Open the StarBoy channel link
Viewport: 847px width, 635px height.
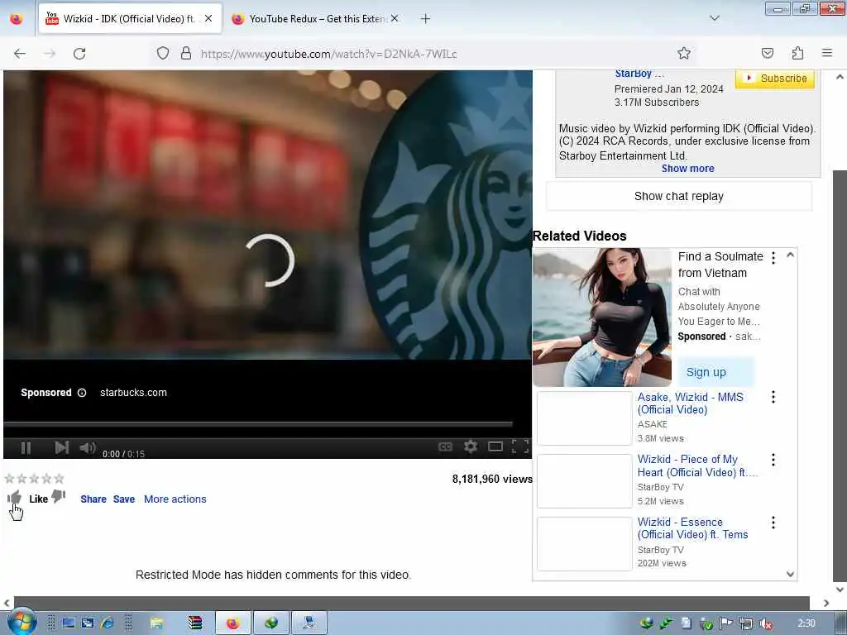point(633,74)
